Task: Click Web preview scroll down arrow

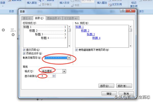Action: click(131, 46)
